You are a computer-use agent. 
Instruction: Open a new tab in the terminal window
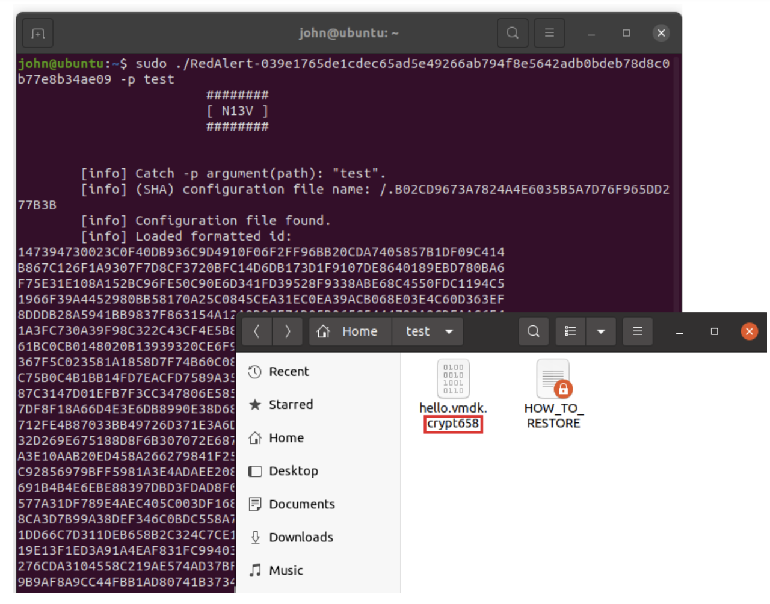[38, 33]
